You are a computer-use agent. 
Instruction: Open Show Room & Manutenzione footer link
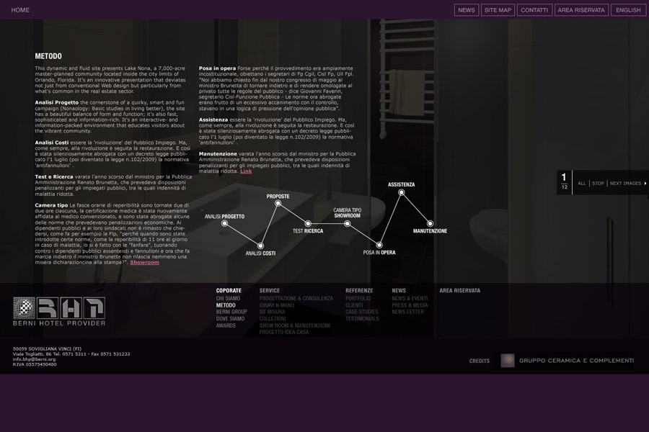[295, 325]
